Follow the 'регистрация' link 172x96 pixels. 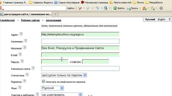[53, 20]
